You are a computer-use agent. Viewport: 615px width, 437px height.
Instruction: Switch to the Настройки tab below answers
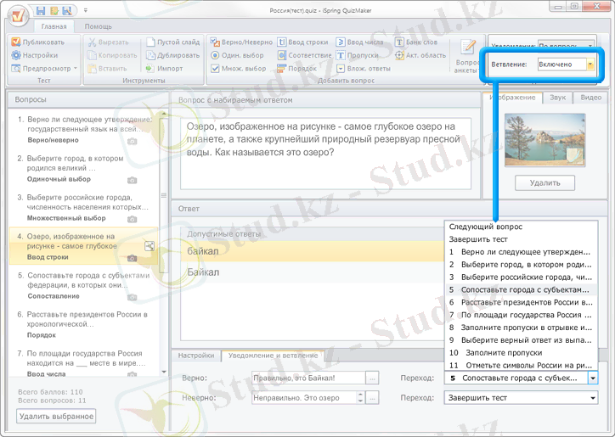[x=196, y=356]
